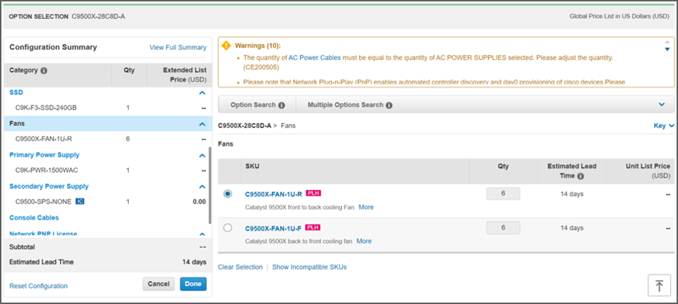
Task: Expand the warnings list down arrow
Action: 667,49
